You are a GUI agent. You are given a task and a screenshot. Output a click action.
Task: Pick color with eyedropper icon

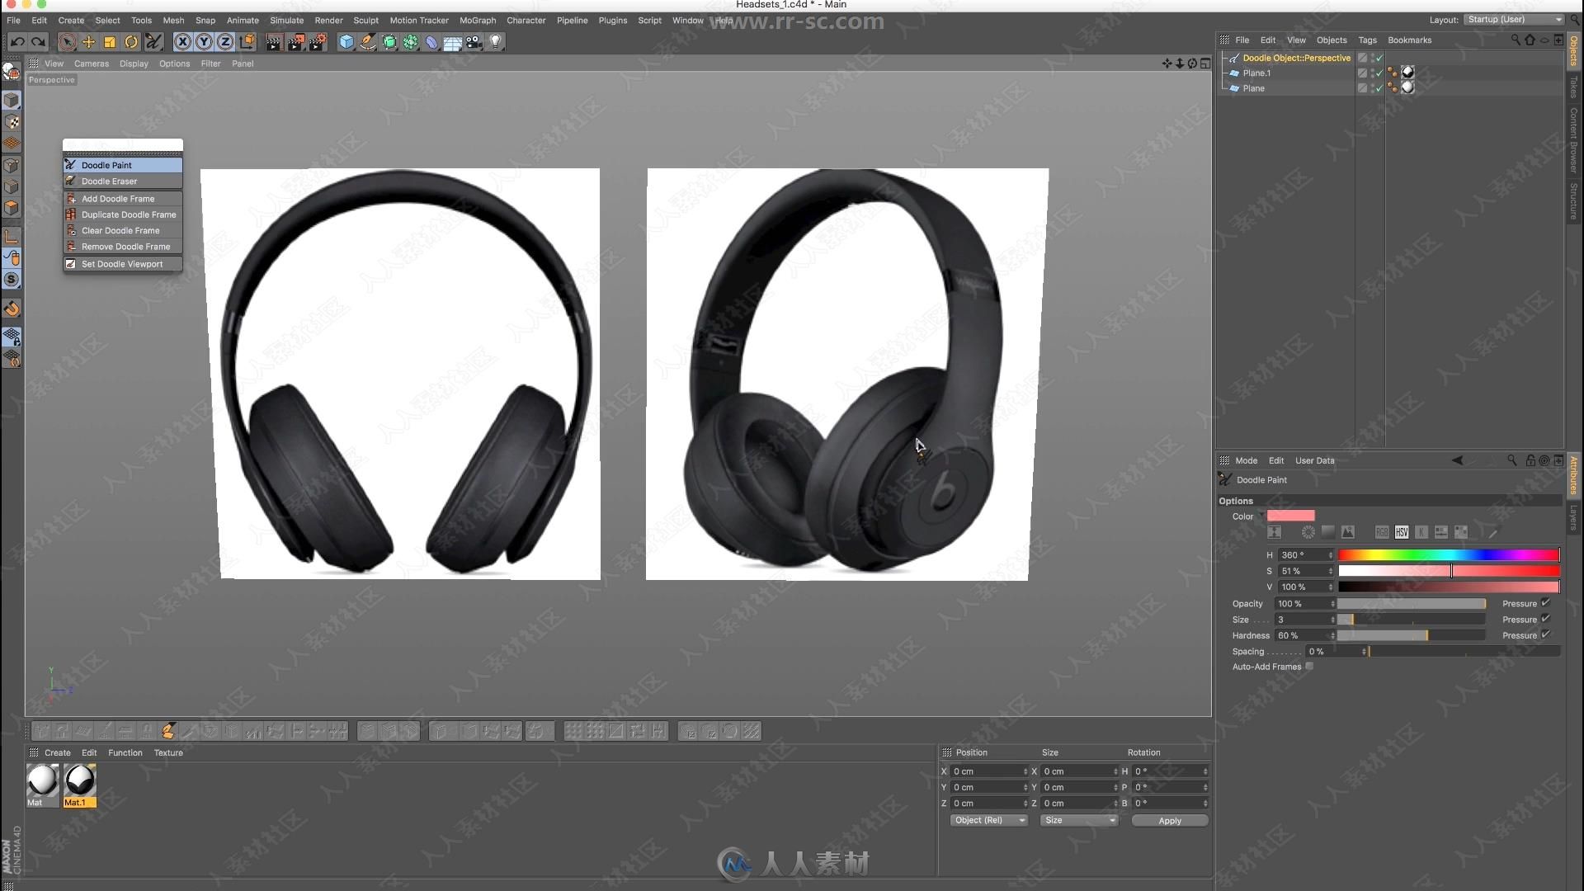point(1492,532)
